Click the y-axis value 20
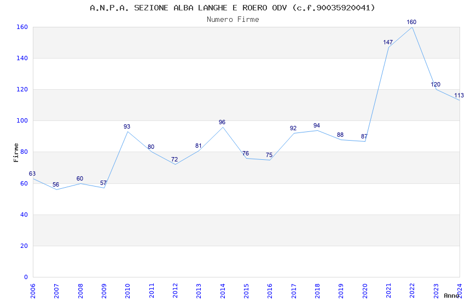 click(x=24, y=246)
